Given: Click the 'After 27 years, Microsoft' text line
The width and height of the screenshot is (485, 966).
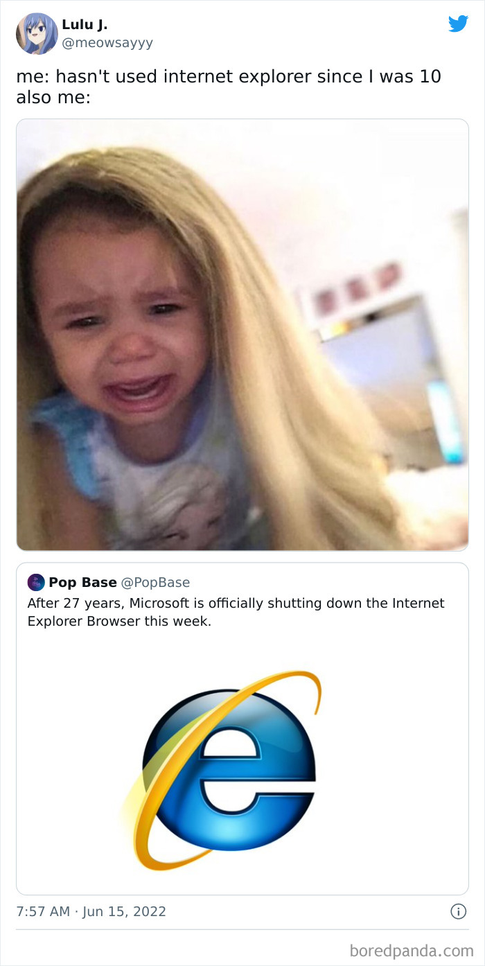Looking at the screenshot, I should pos(236,603).
